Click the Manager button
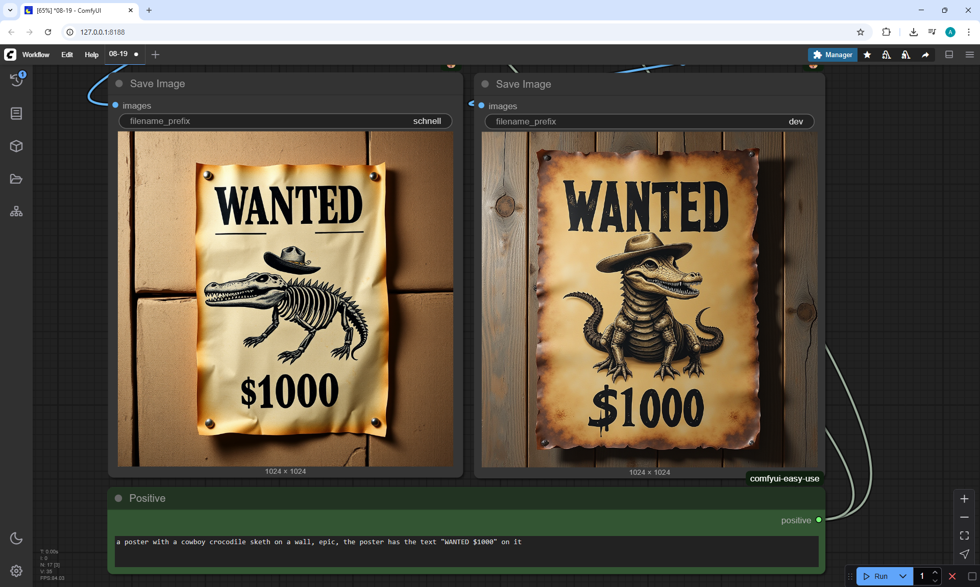980x587 pixels. tap(832, 55)
